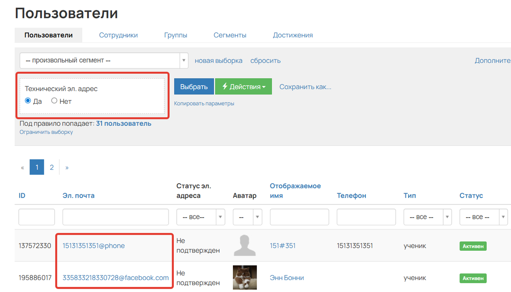Open the 'Группы' tab

[175, 35]
